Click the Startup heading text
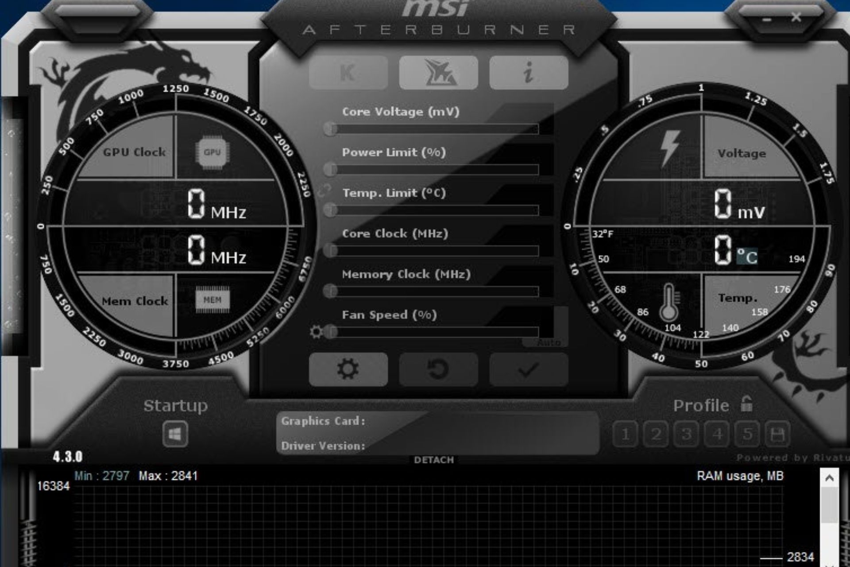 pos(176,406)
